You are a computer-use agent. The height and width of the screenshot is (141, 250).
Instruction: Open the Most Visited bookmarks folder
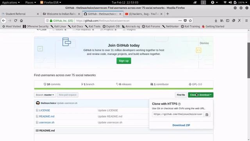(11, 26)
